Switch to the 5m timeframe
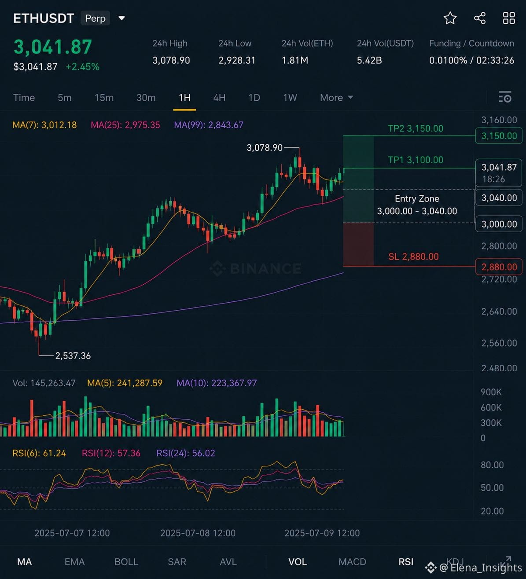 [64, 98]
